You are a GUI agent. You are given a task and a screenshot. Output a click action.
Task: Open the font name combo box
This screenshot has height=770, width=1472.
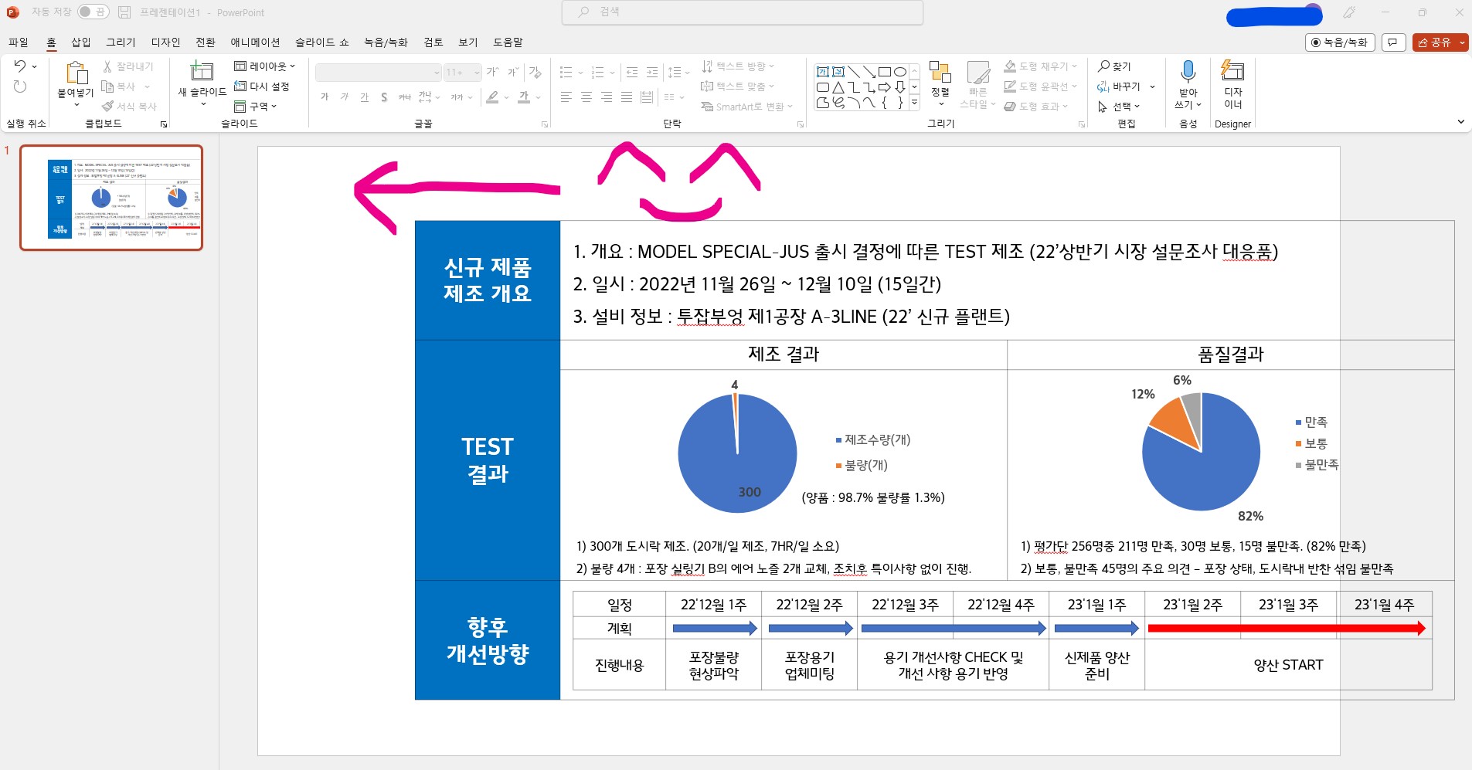[379, 73]
